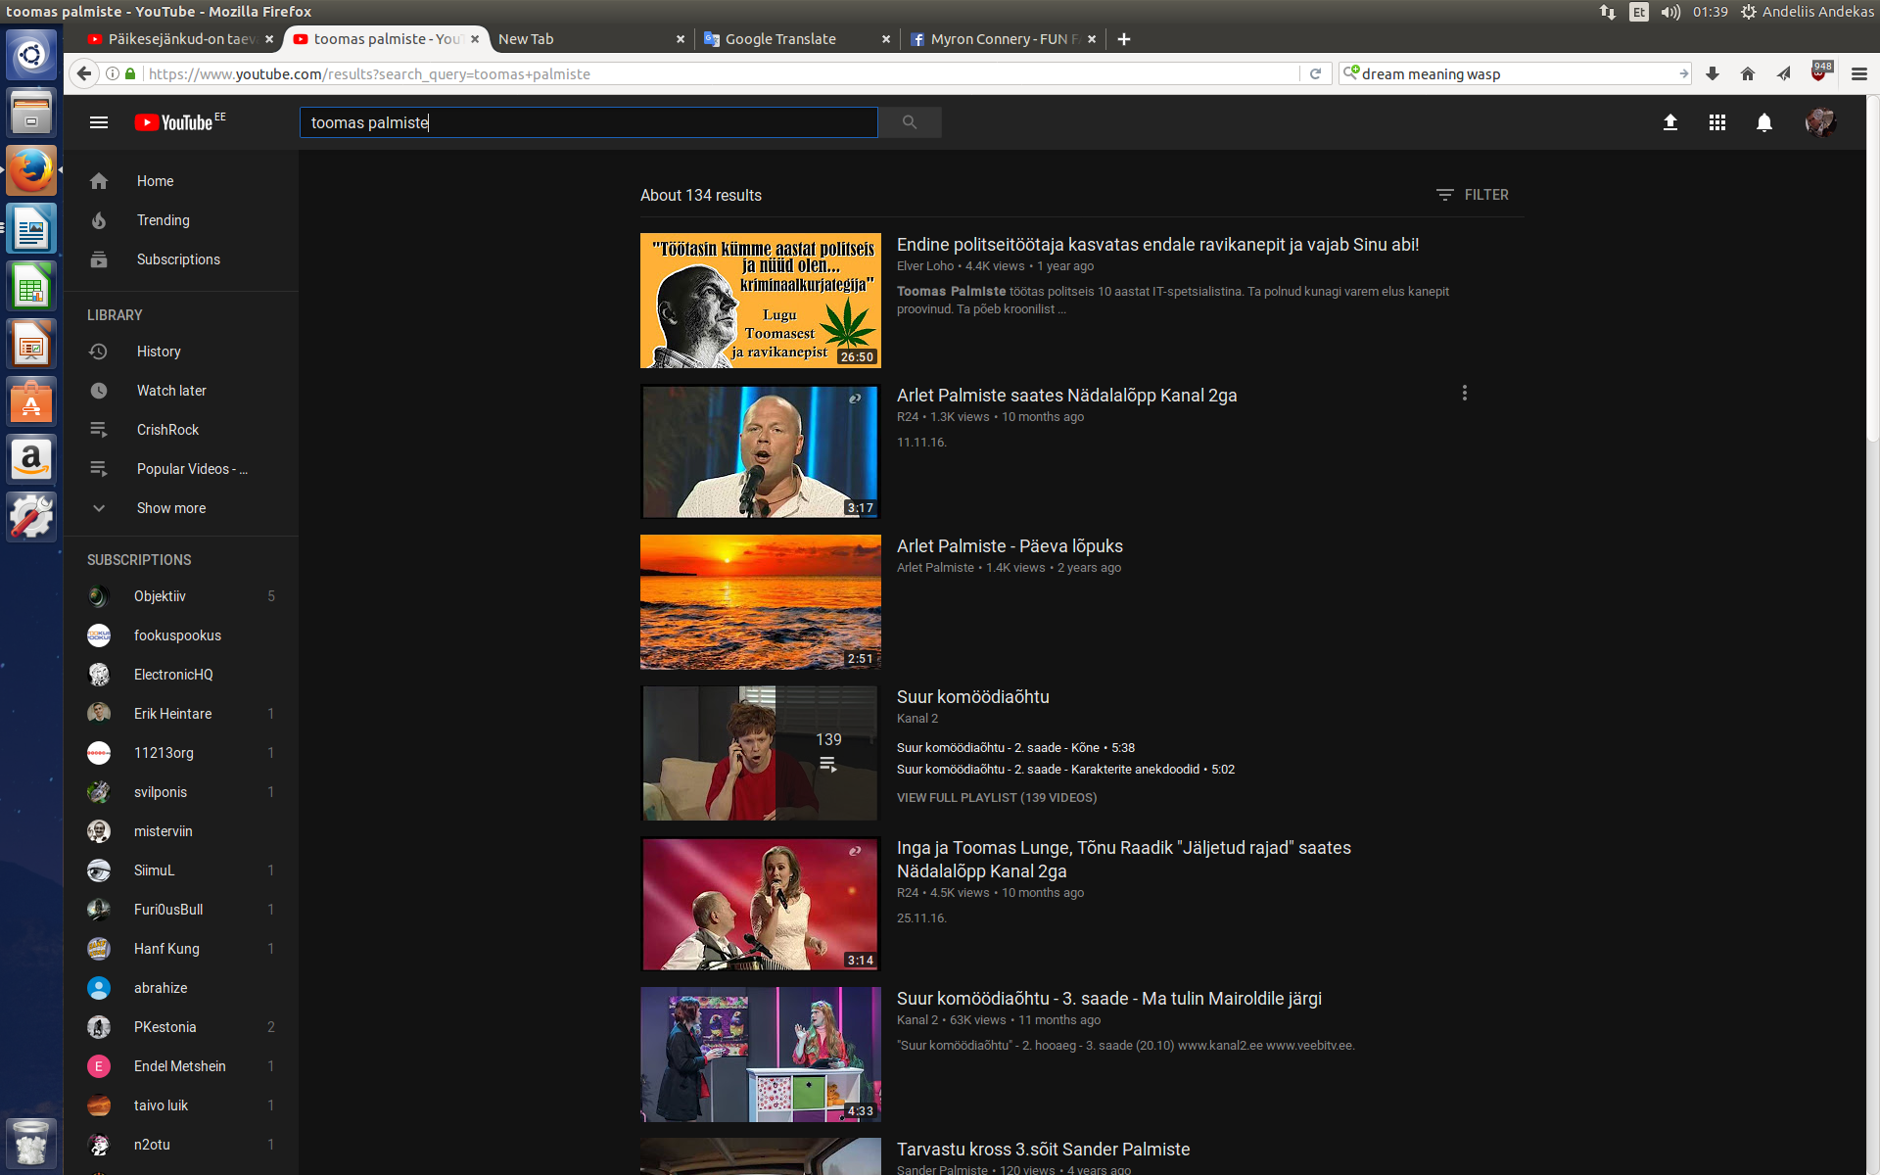Viewport: 1880px width, 1175px height.
Task: Click the search magnifier button
Action: pos(910,122)
